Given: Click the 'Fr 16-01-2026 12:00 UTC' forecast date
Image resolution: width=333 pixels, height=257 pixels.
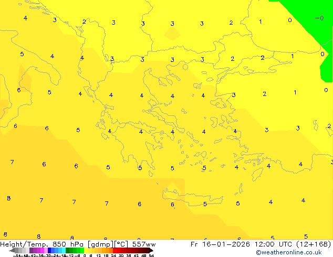Looking at the screenshot, I should pos(242,244).
